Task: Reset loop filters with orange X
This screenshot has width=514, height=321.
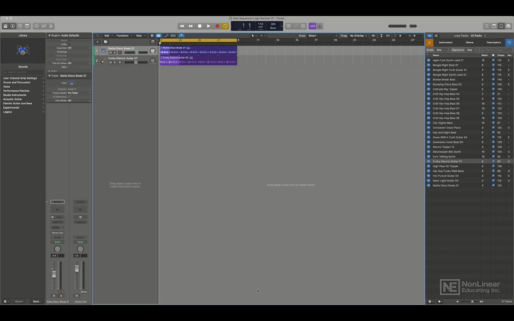Action: pos(430,43)
